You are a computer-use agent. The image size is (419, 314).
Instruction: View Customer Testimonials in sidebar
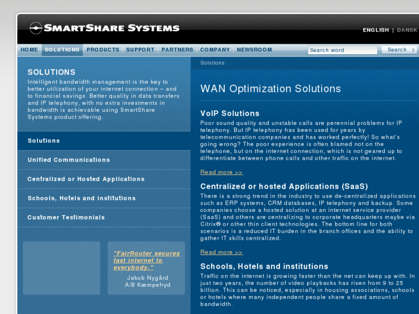(x=66, y=217)
